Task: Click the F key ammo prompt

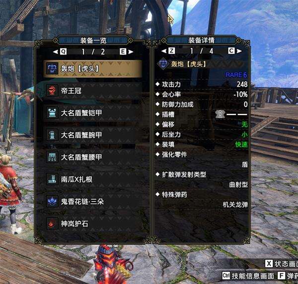Action: [x=288, y=276]
